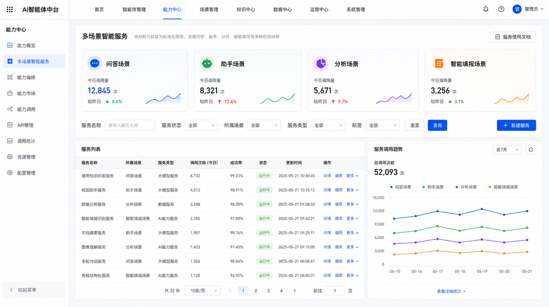Viewport: 549px width, 307px height.
Task: Click the 服务名称 search input
Action: point(130,125)
